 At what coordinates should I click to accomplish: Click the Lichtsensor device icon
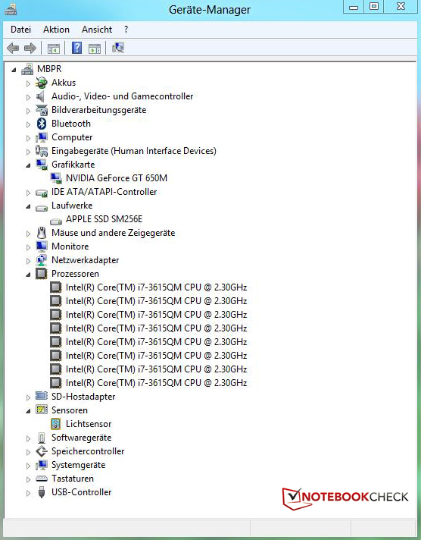[x=55, y=424]
